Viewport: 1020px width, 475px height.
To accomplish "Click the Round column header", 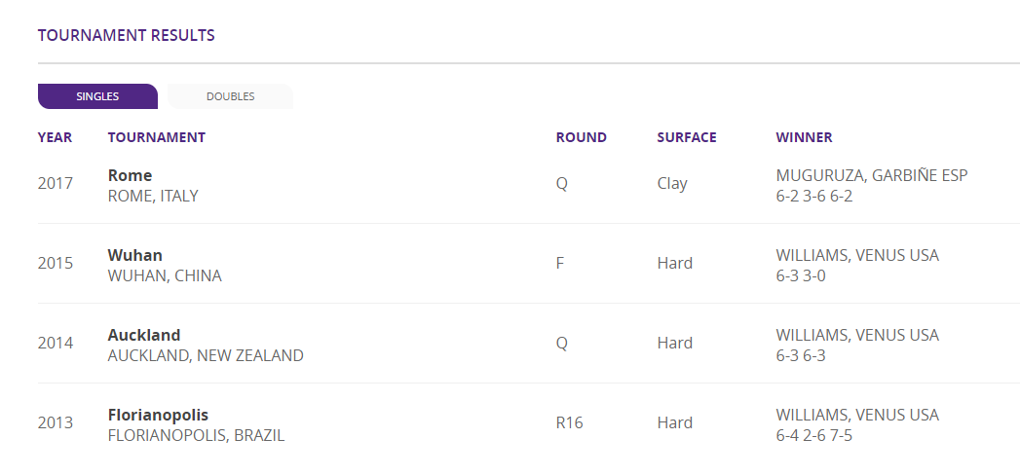I will [581, 137].
